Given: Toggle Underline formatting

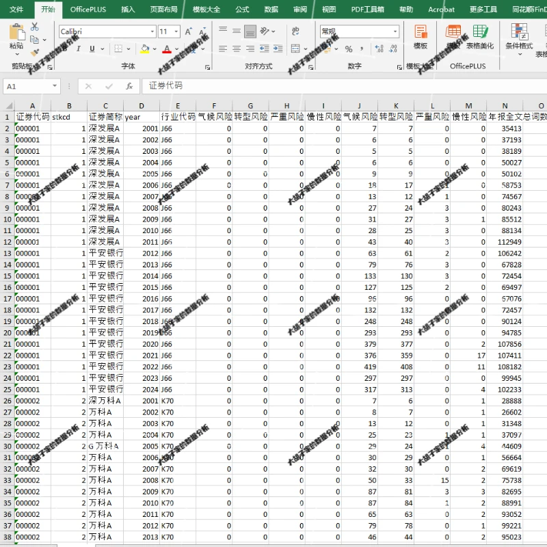Looking at the screenshot, I should pos(92,49).
